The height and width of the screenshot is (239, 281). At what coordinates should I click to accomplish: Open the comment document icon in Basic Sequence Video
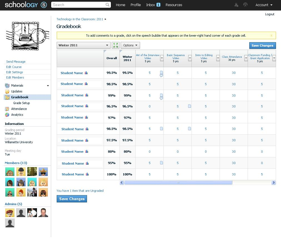[x=190, y=106]
